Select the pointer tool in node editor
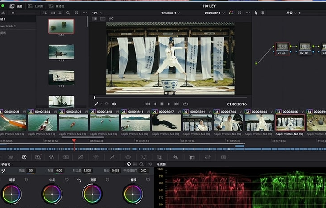This screenshot has width=326, height=208. pyautogui.click(x=256, y=13)
